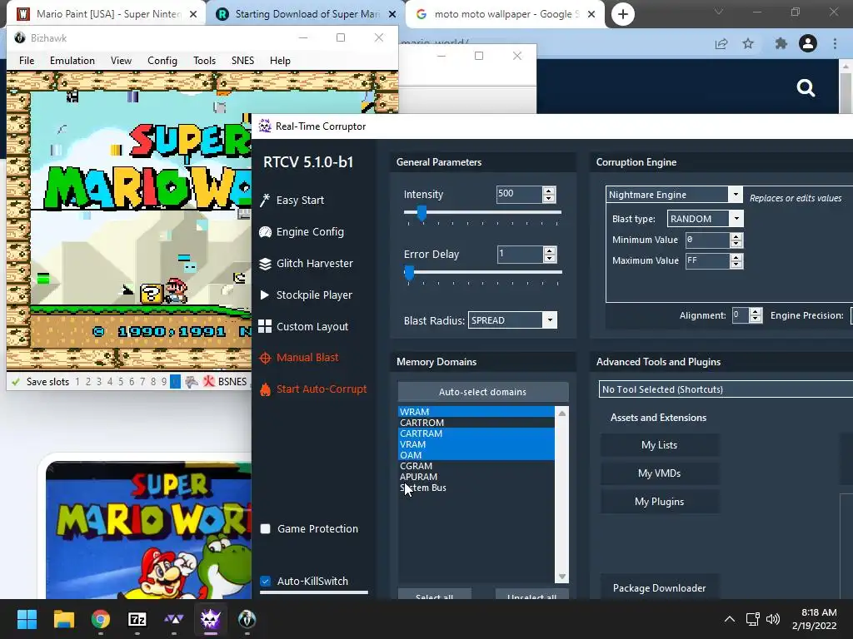Click the Real-Time Corruptor title icon
Viewport: 853px width, 639px height.
click(x=264, y=126)
